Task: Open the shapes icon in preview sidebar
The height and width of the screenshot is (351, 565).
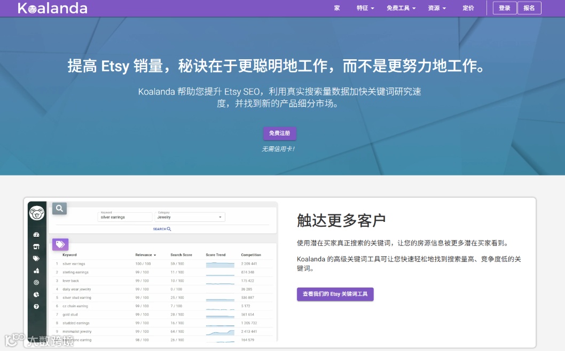Action: tap(36, 271)
